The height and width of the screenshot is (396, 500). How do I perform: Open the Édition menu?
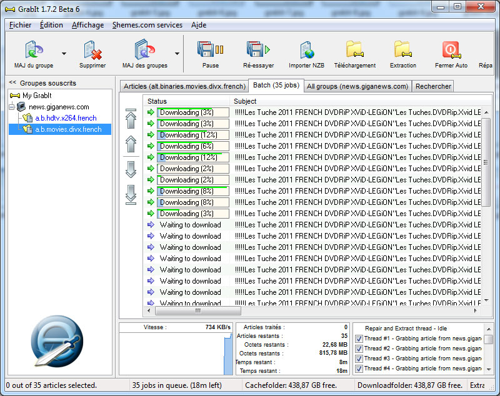[x=51, y=25]
